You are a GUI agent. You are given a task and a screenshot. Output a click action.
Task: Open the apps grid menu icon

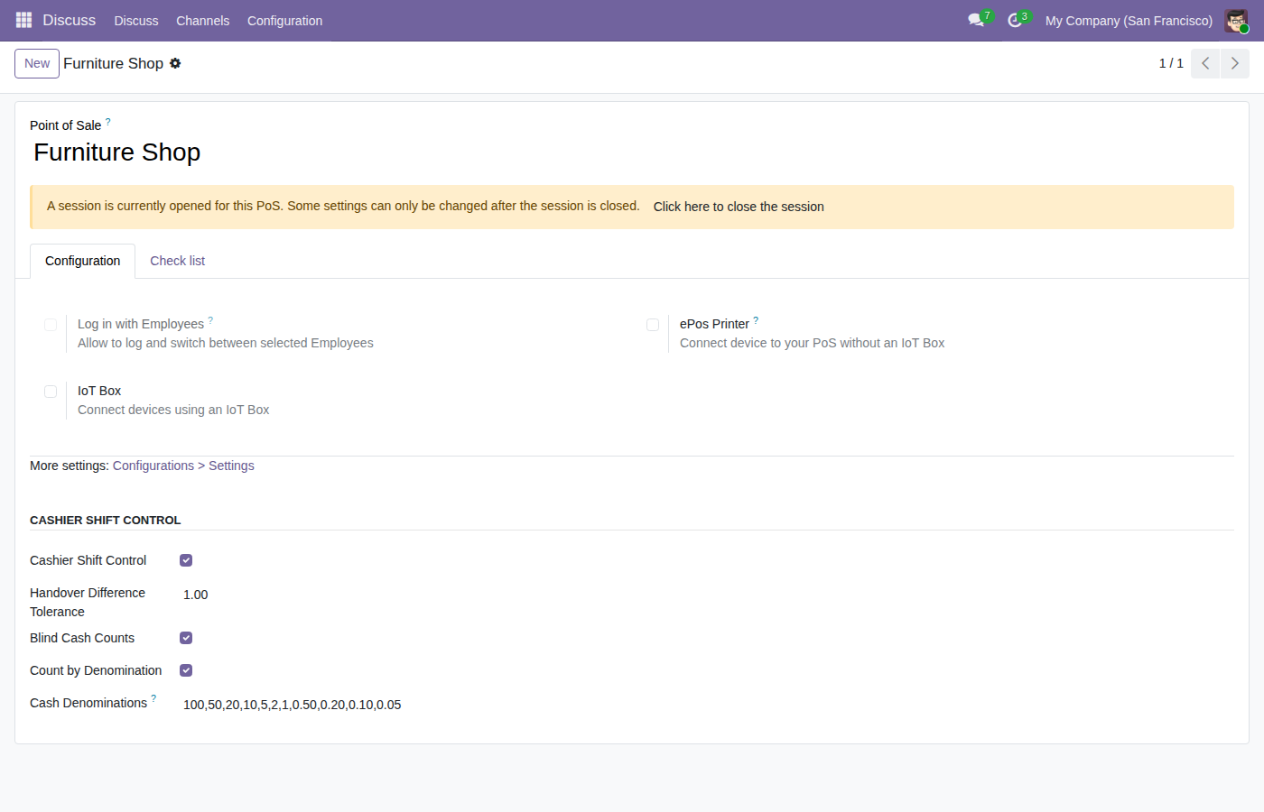23,20
